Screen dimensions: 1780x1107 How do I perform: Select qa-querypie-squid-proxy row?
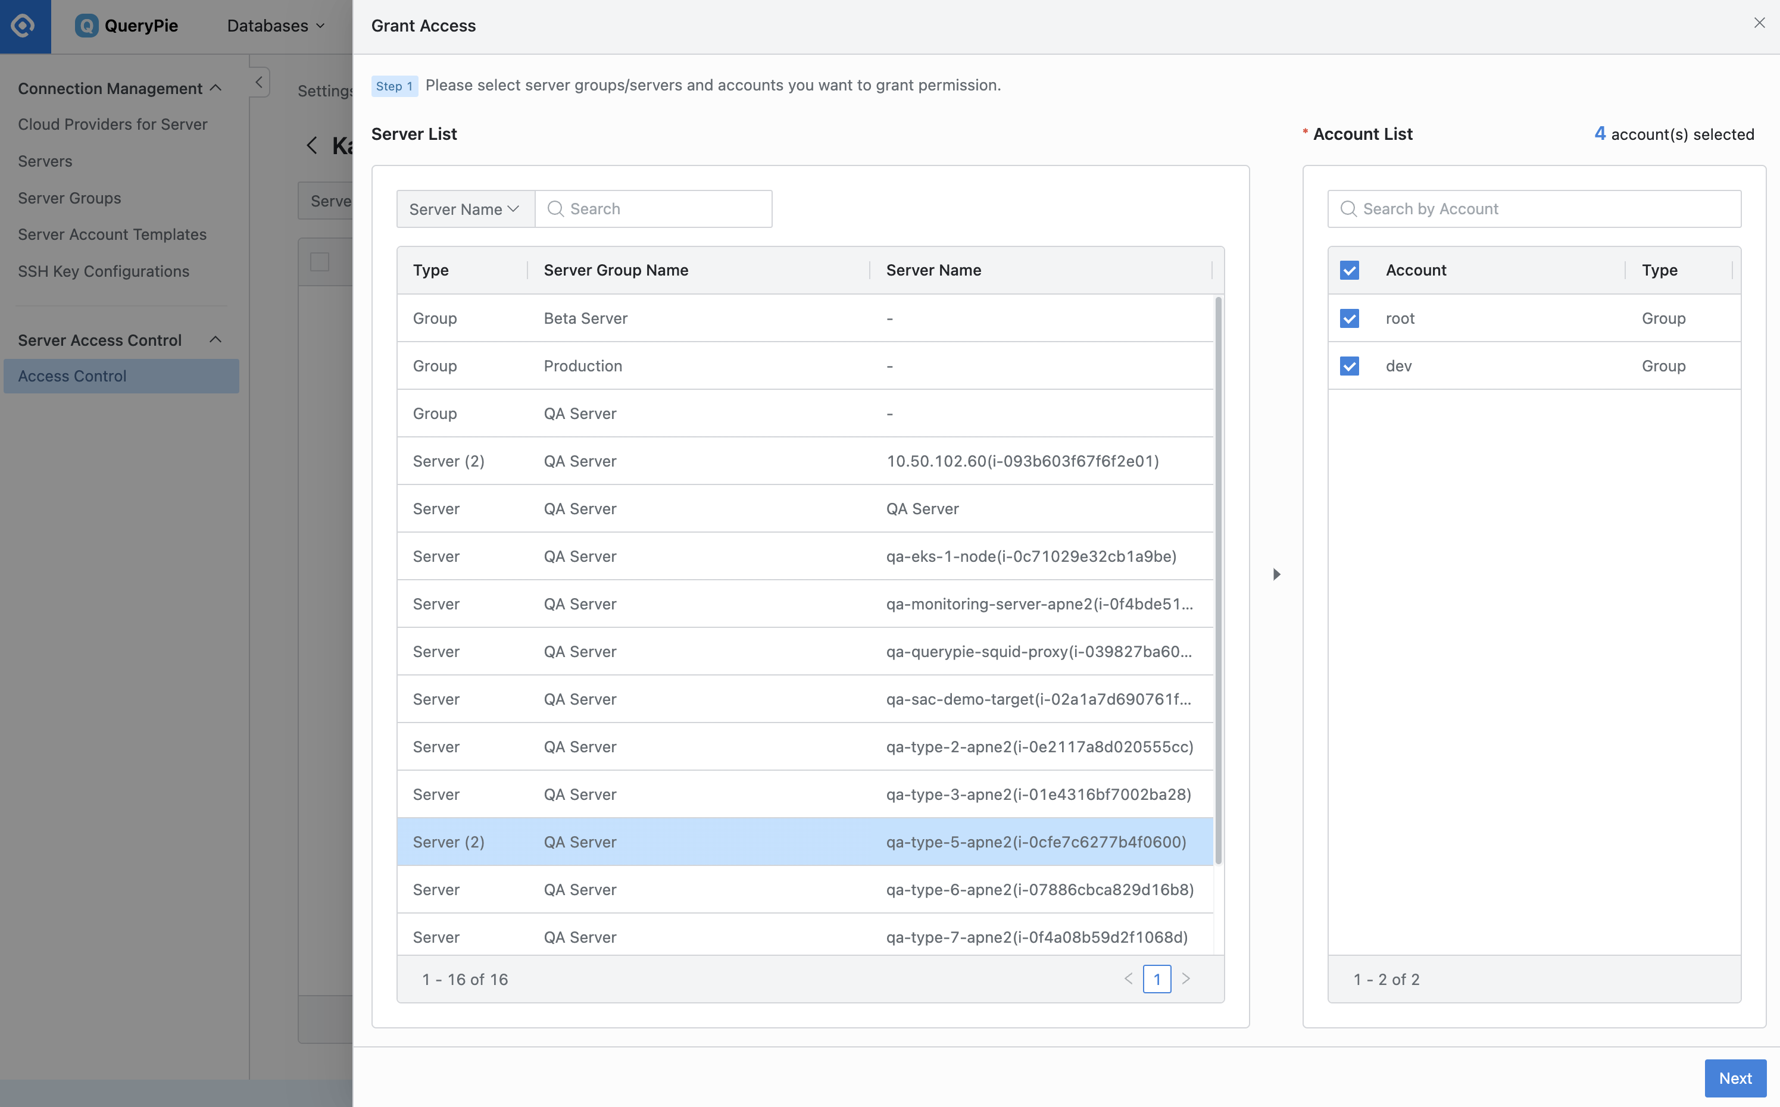pyautogui.click(x=805, y=652)
